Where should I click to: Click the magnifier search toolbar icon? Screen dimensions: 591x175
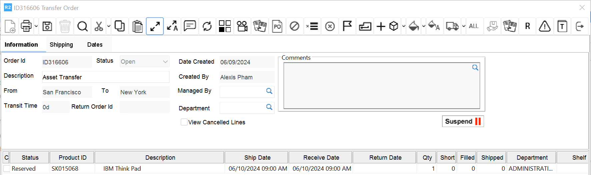(82, 26)
